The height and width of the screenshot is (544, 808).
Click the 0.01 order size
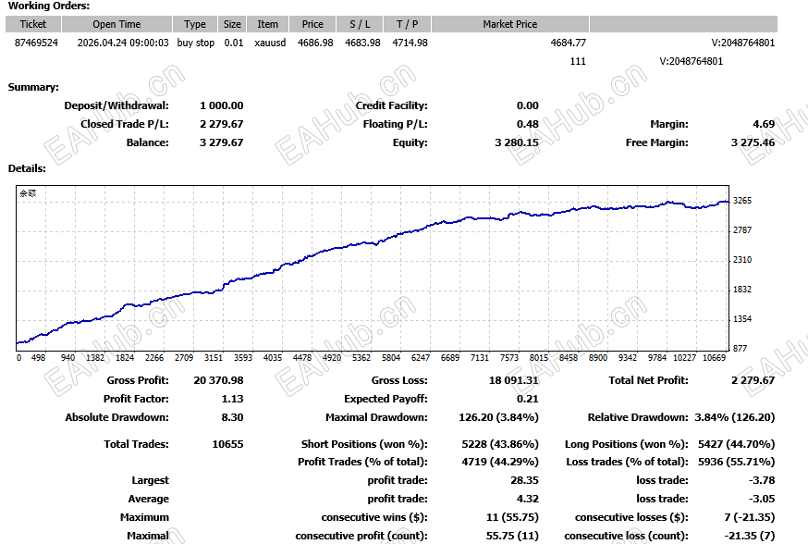pos(234,43)
